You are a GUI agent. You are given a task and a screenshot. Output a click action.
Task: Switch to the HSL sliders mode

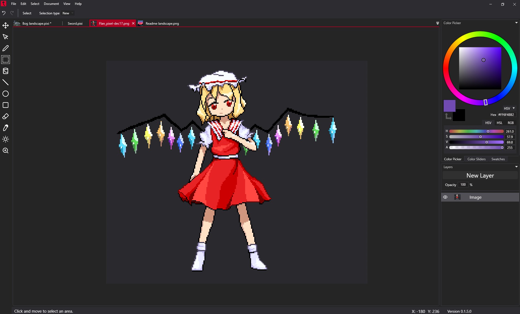point(499,123)
